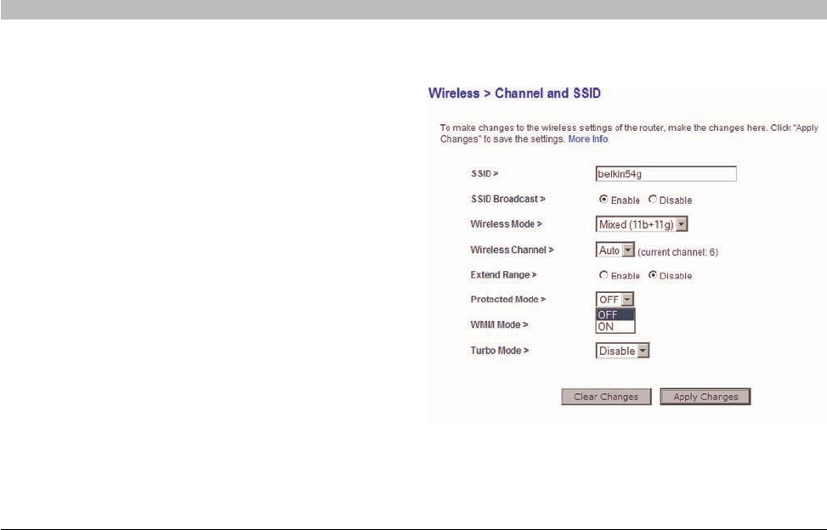The image size is (827, 530).
Task: Click the Apply Changes button
Action: point(705,397)
